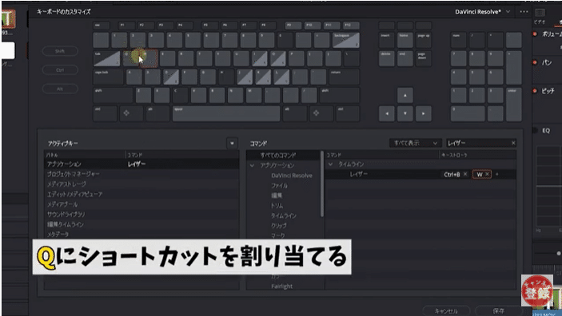562x316 pixels.
Task: Click キャンセル button
Action: click(x=446, y=311)
